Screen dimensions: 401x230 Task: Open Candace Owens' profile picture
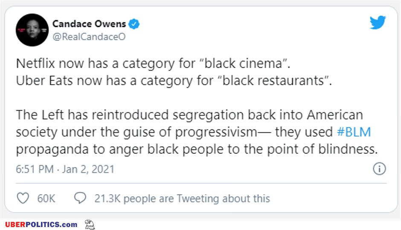point(31,31)
